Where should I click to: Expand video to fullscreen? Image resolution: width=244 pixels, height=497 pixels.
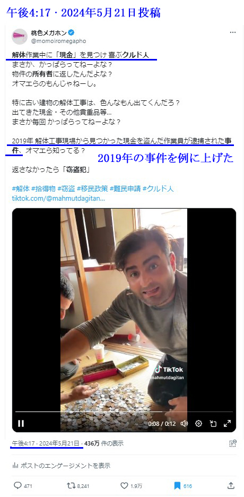click(227, 423)
